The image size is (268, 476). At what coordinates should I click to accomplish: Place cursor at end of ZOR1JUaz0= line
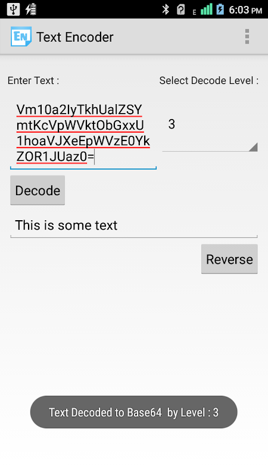pyautogui.click(x=95, y=157)
